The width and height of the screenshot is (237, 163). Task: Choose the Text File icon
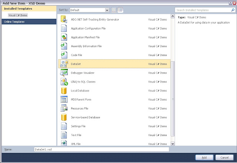tap(64, 135)
